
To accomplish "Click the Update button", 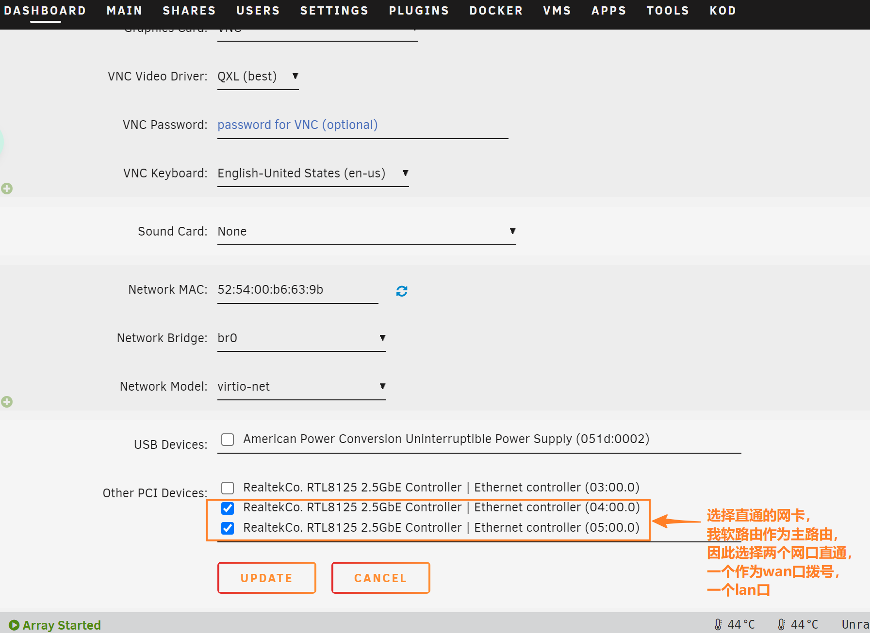I will click(267, 578).
